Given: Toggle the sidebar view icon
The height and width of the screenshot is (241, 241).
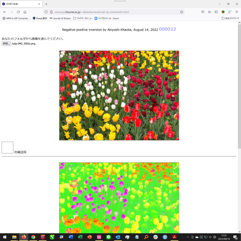Looking at the screenshot, I should tap(216, 12).
